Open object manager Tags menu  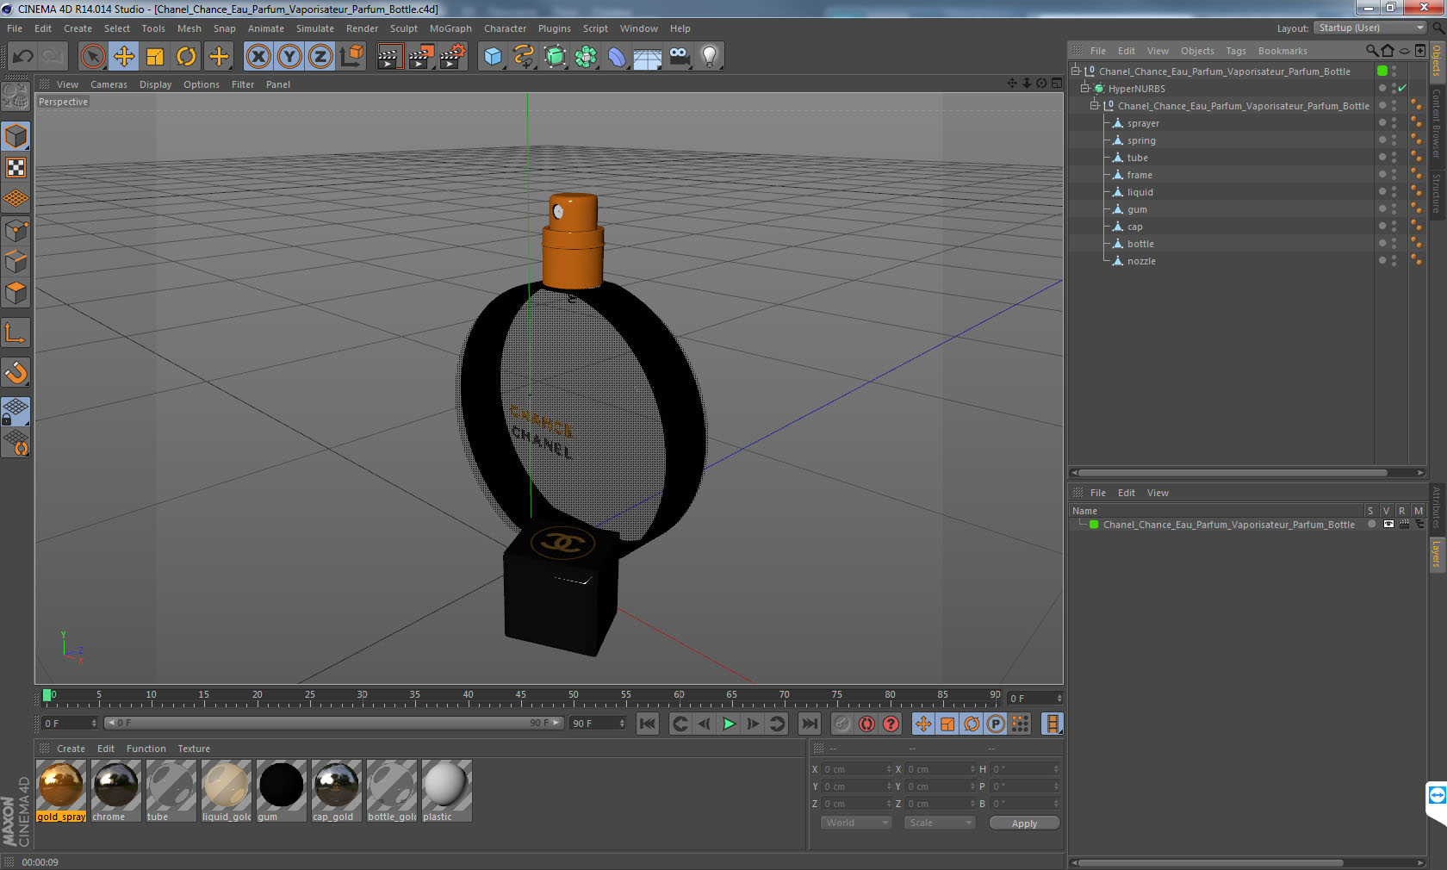pos(1236,51)
